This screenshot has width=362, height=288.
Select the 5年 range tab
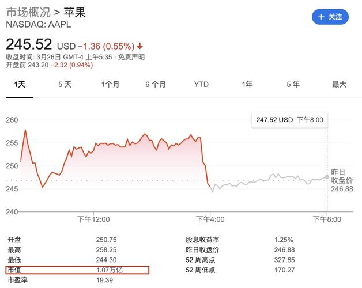tap(293, 84)
